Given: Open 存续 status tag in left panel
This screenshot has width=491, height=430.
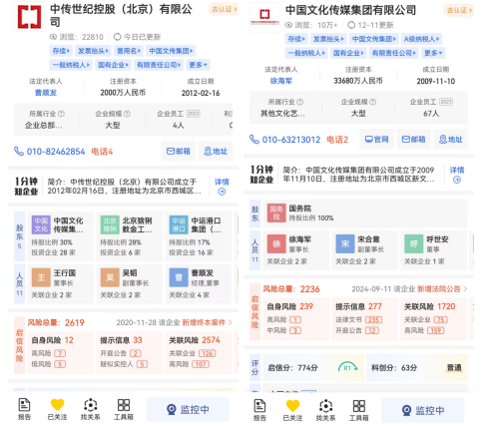Looking at the screenshot, I should (x=61, y=51).
